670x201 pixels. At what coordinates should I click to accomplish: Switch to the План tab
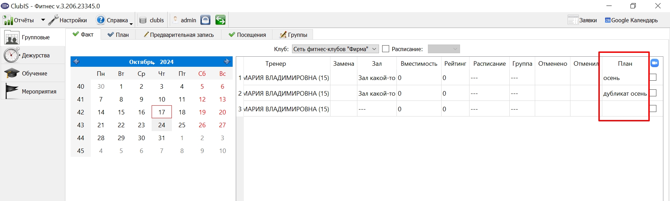pos(118,35)
